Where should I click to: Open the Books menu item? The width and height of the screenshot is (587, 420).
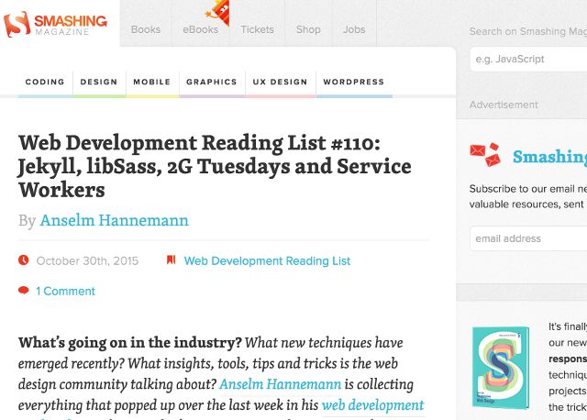[x=146, y=29]
